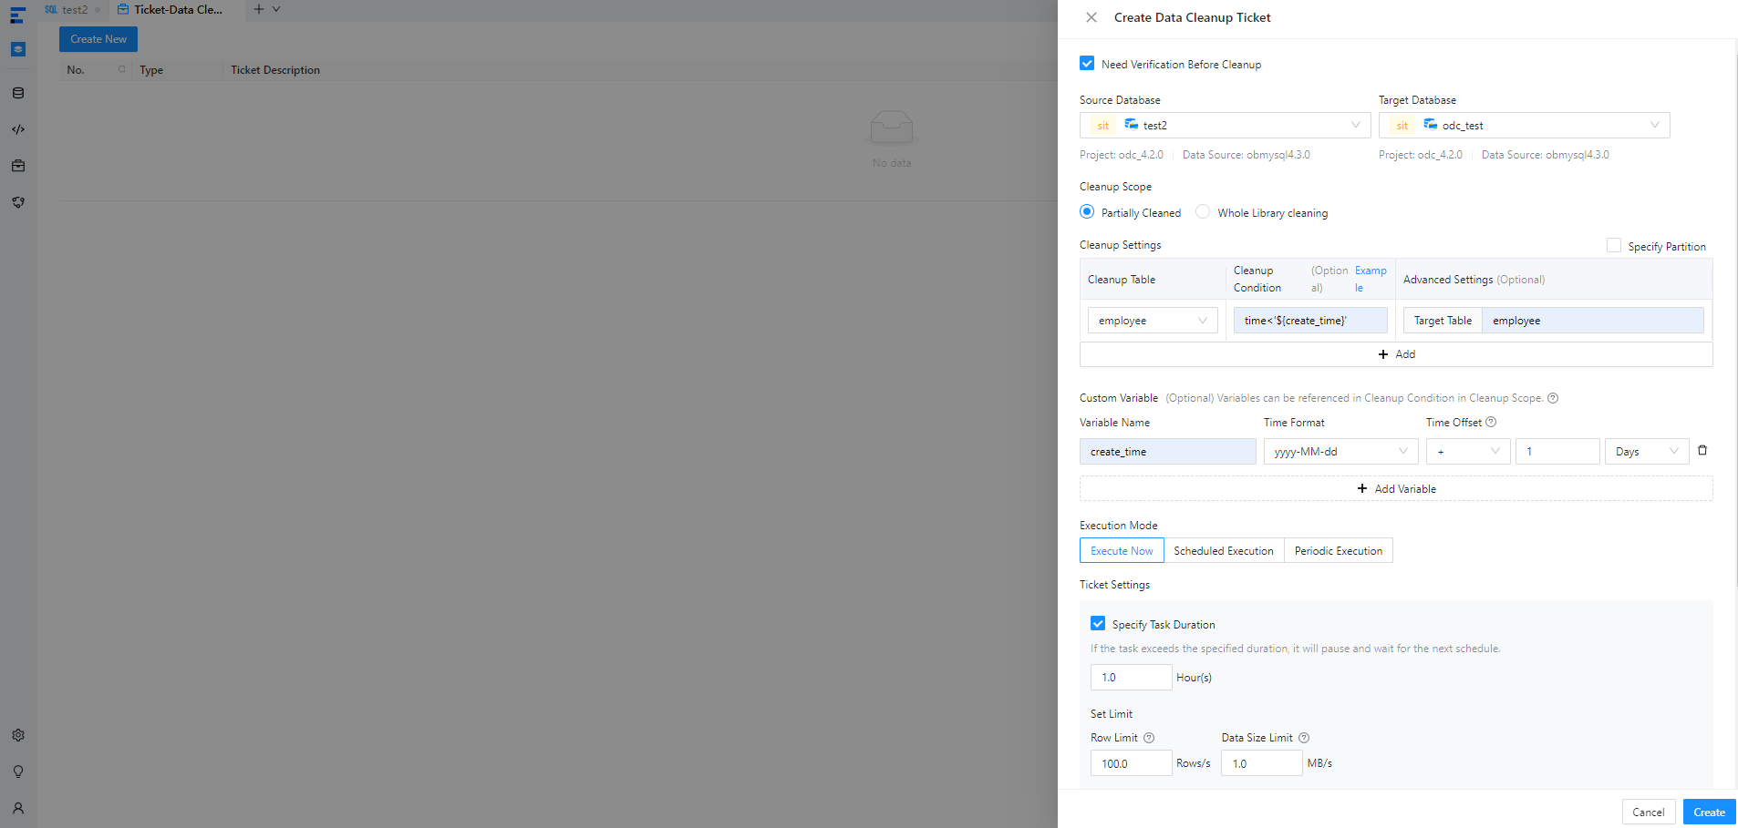Image resolution: width=1738 pixels, height=828 pixels.
Task: Open the settings gear in the left sidebar
Action: coord(18,735)
